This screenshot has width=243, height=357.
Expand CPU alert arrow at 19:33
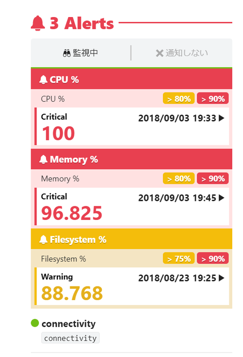222,118
